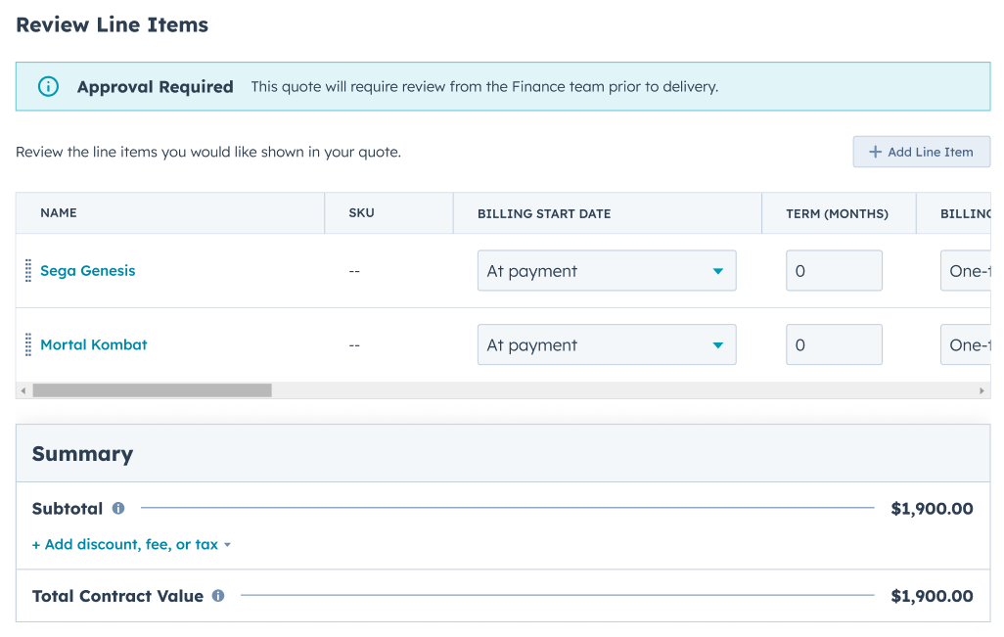
Task: Click the Approval Required info icon
Action: point(48,87)
